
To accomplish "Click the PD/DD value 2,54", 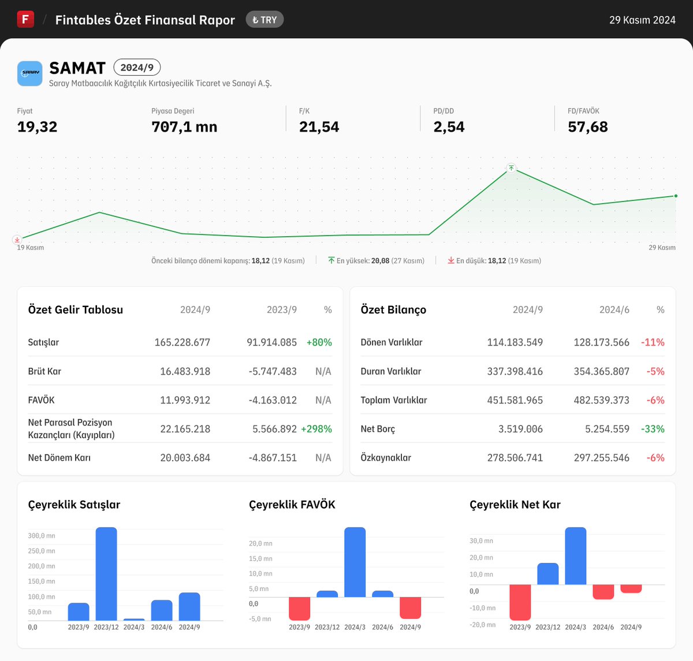I will (449, 127).
